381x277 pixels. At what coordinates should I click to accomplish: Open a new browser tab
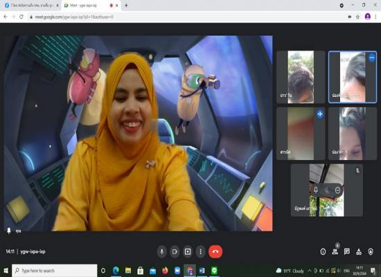tap(126, 6)
